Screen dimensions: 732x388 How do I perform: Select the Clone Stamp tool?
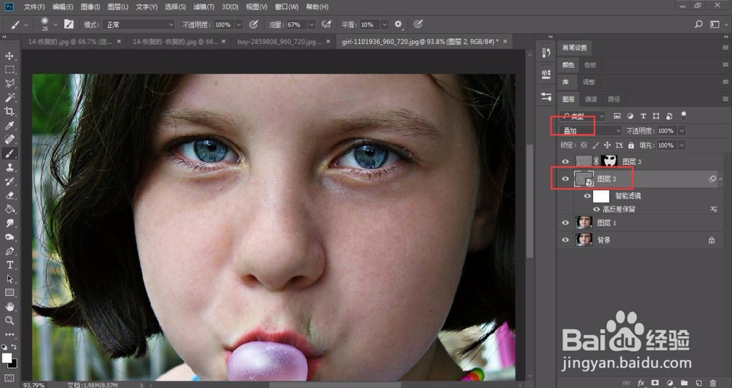pyautogui.click(x=10, y=167)
